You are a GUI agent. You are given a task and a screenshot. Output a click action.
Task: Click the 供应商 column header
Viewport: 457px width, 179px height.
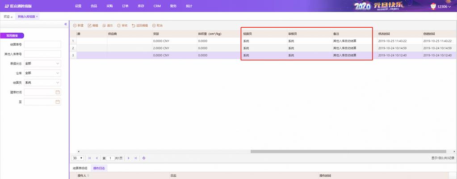click(130, 34)
